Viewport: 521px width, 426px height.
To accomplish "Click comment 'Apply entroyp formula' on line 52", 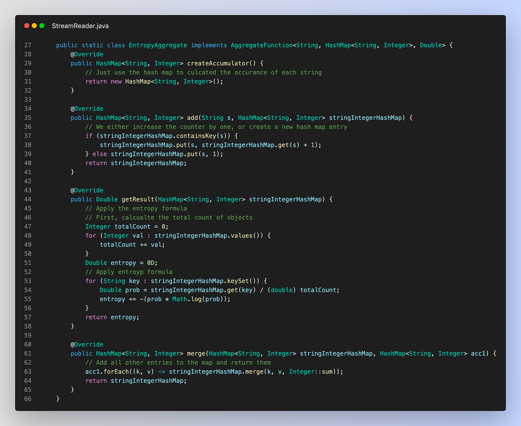I will [x=129, y=272].
